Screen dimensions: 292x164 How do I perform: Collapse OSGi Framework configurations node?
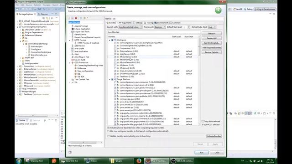(x=70, y=63)
